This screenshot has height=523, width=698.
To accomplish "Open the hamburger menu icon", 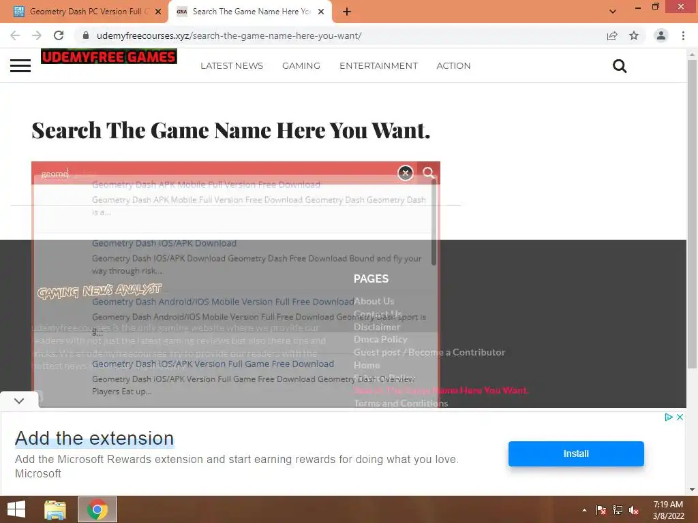I will tap(20, 66).
